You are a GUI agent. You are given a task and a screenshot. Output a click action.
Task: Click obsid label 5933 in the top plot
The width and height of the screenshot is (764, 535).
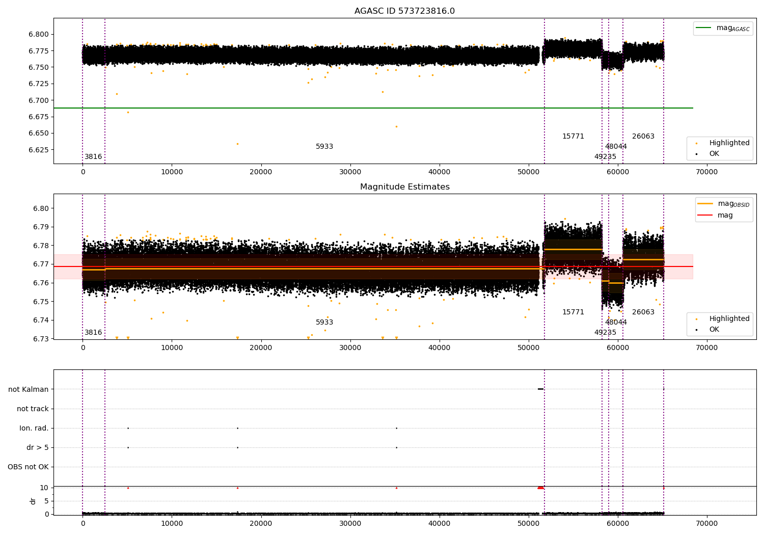pos(324,147)
